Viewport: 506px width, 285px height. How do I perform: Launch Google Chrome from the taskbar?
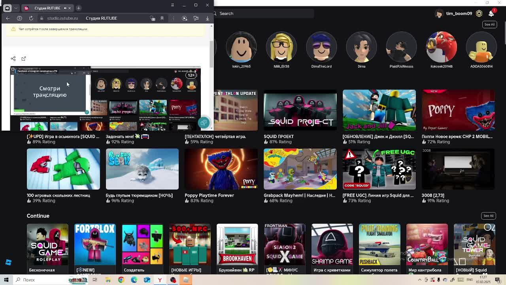[121, 280]
